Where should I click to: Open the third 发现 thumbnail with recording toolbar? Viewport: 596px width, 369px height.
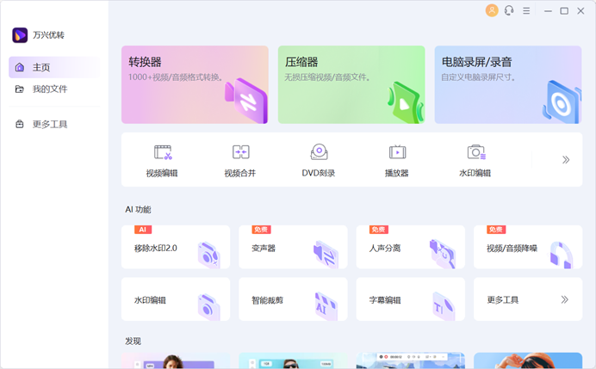click(x=411, y=360)
